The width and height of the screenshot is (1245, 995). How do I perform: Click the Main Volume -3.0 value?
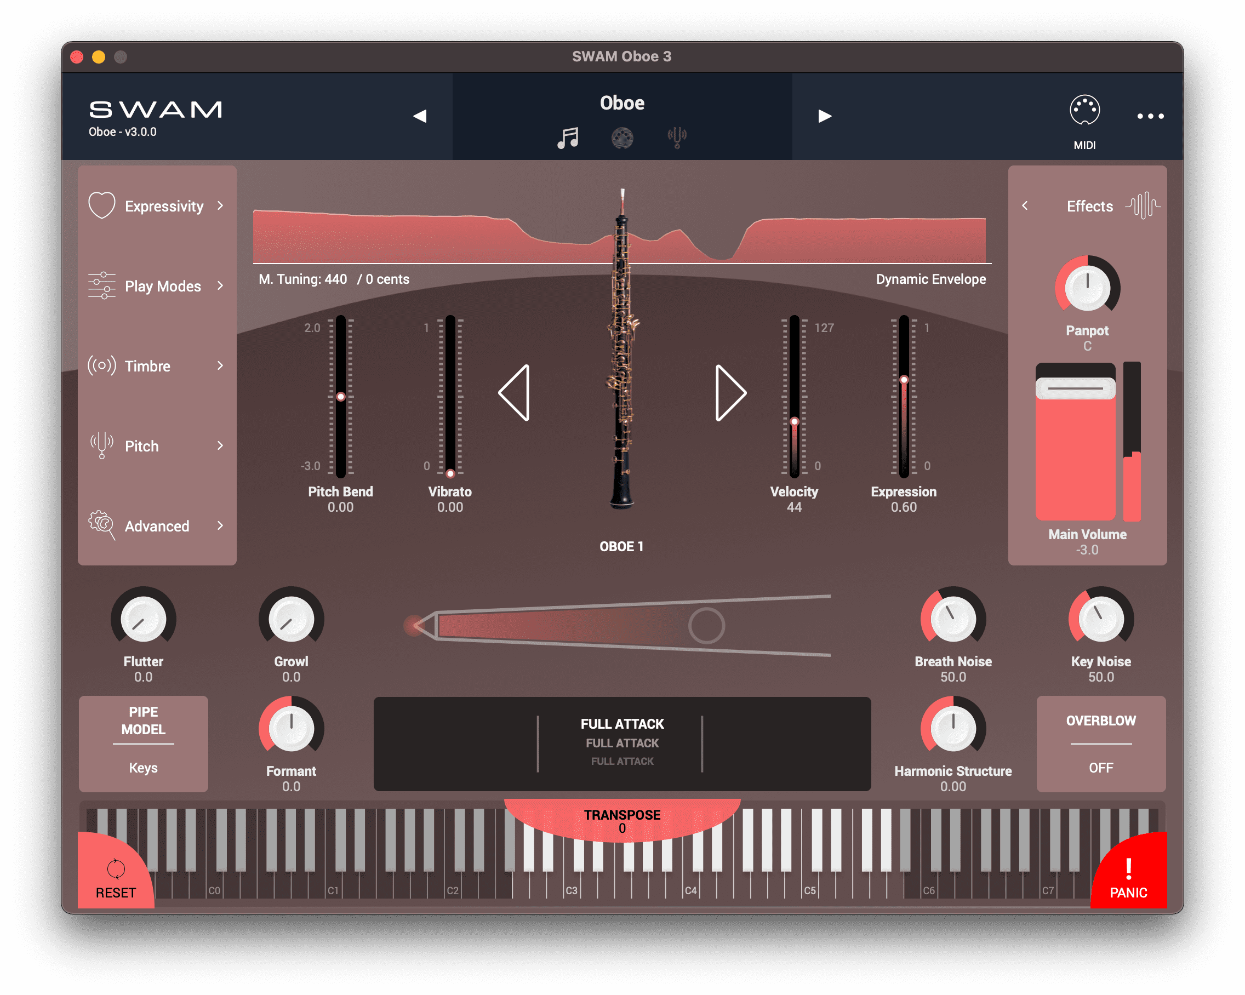[x=1087, y=550]
